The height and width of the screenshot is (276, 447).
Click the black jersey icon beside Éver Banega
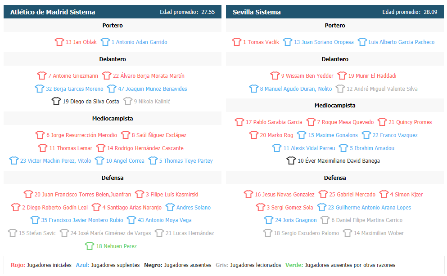[291, 160]
